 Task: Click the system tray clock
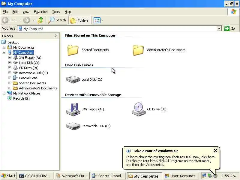(x=228, y=176)
